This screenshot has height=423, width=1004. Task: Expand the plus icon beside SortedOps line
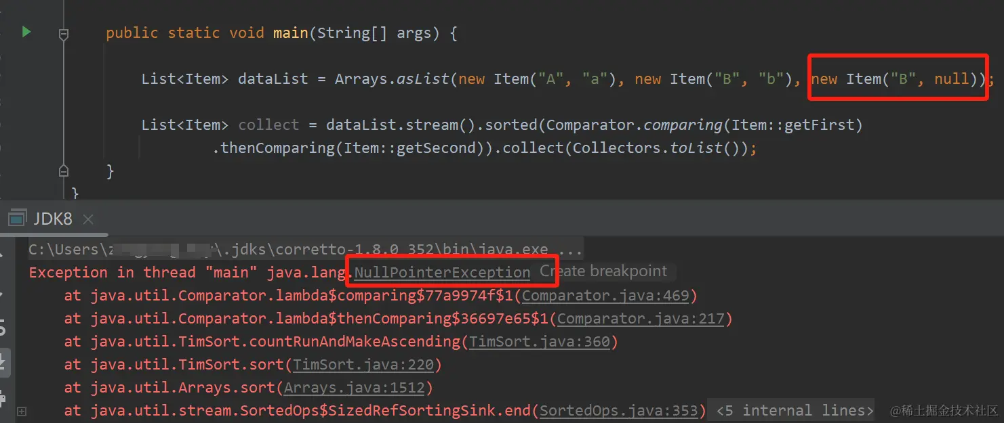(x=22, y=411)
